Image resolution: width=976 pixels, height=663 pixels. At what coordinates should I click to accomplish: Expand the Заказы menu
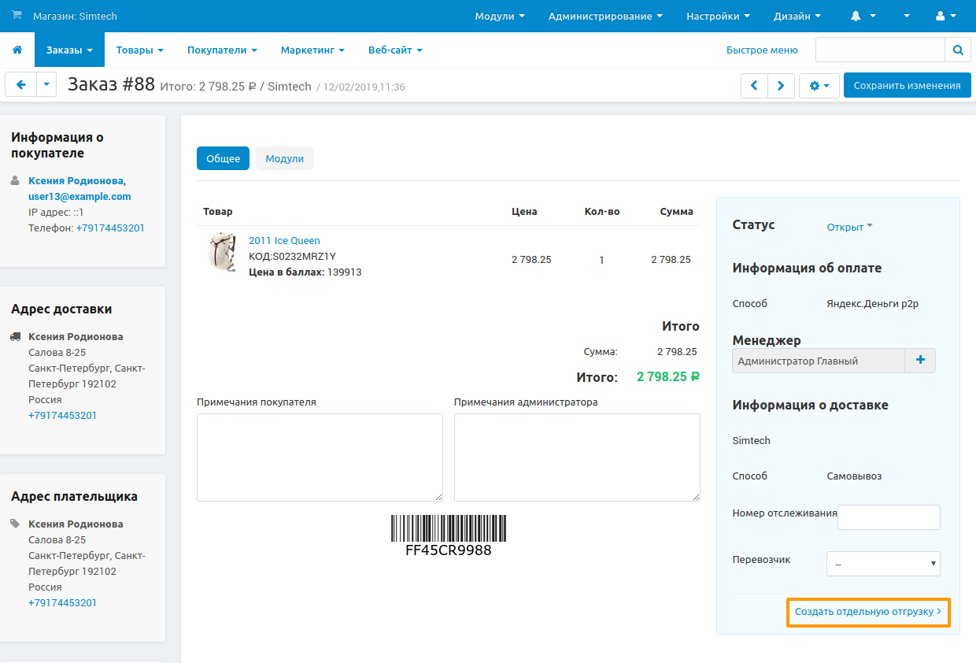click(x=69, y=50)
